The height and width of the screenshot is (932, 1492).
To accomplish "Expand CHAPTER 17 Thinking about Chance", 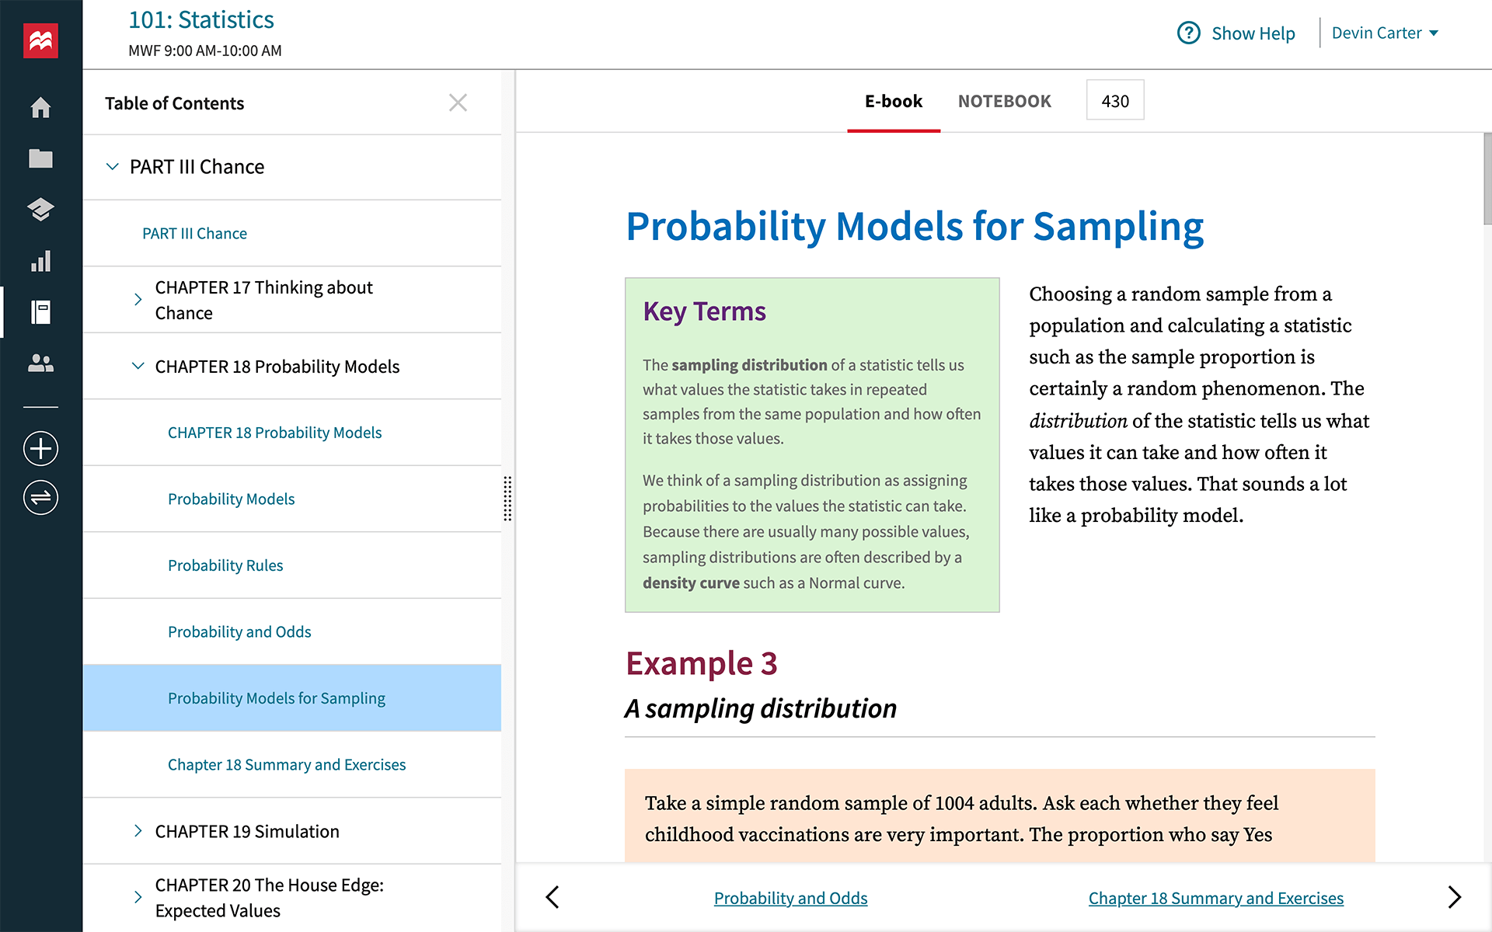I will 138,300.
